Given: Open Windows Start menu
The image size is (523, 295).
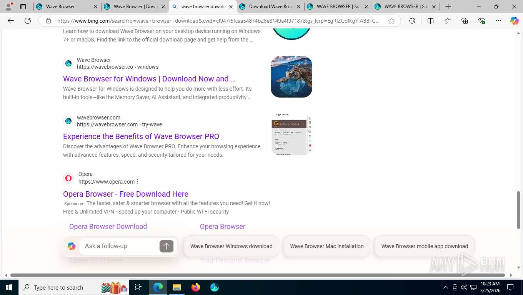Looking at the screenshot, I should click(9, 287).
